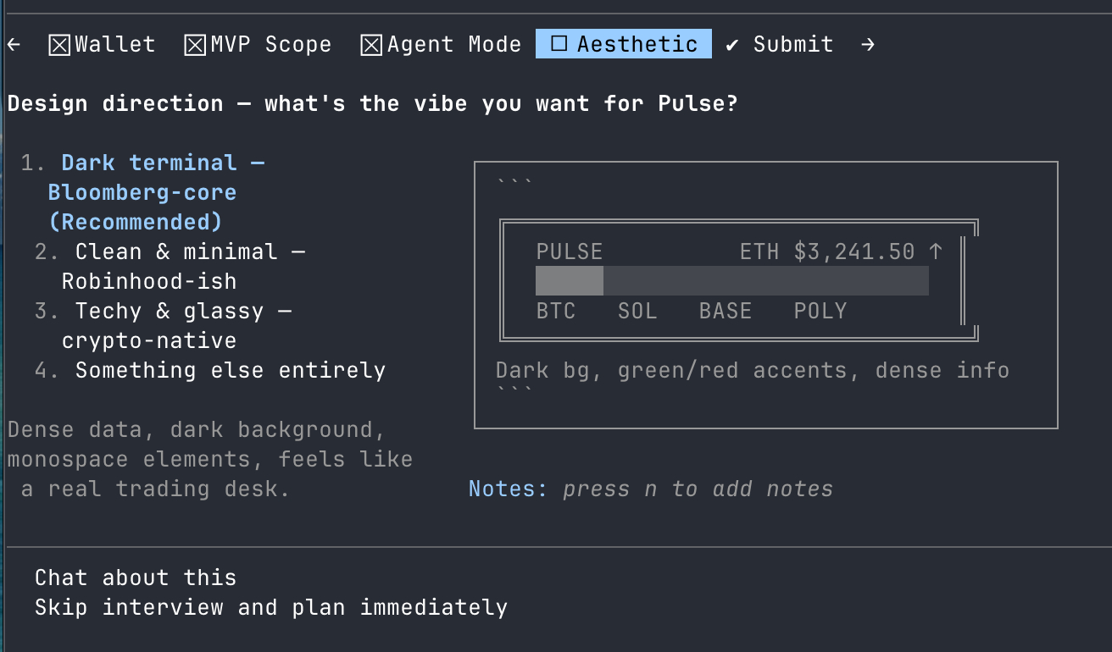Image resolution: width=1112 pixels, height=652 pixels.
Task: Toggle the Agent Mode checkbox
Action: tap(371, 45)
